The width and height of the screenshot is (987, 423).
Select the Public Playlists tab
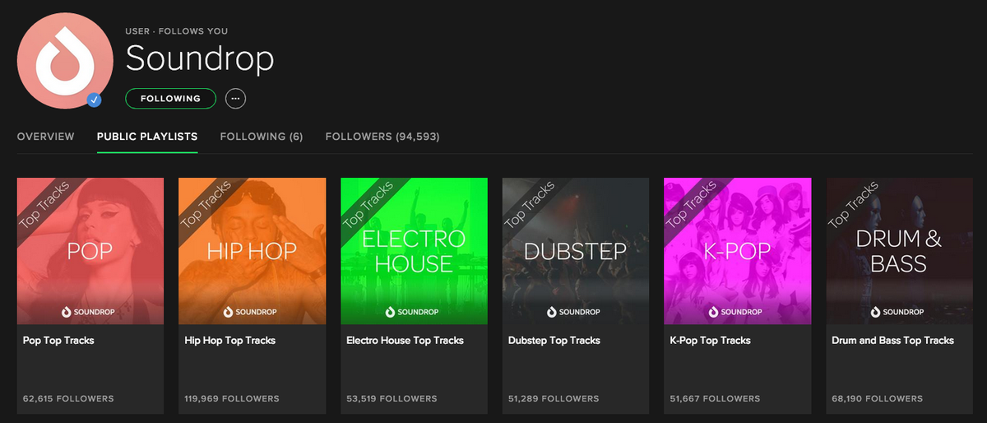point(147,137)
